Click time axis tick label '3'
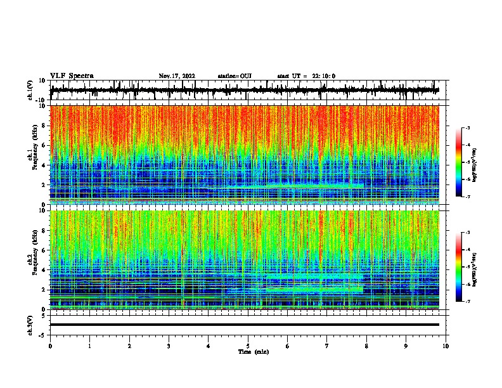 pyautogui.click(x=169, y=346)
